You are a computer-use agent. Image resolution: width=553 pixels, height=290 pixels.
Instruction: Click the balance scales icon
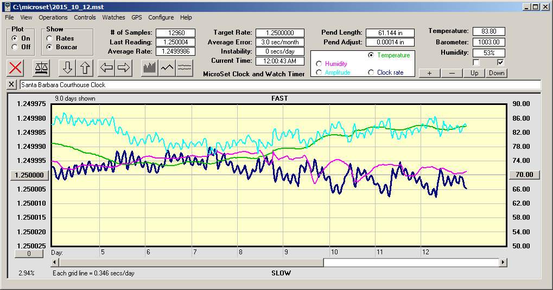point(41,68)
